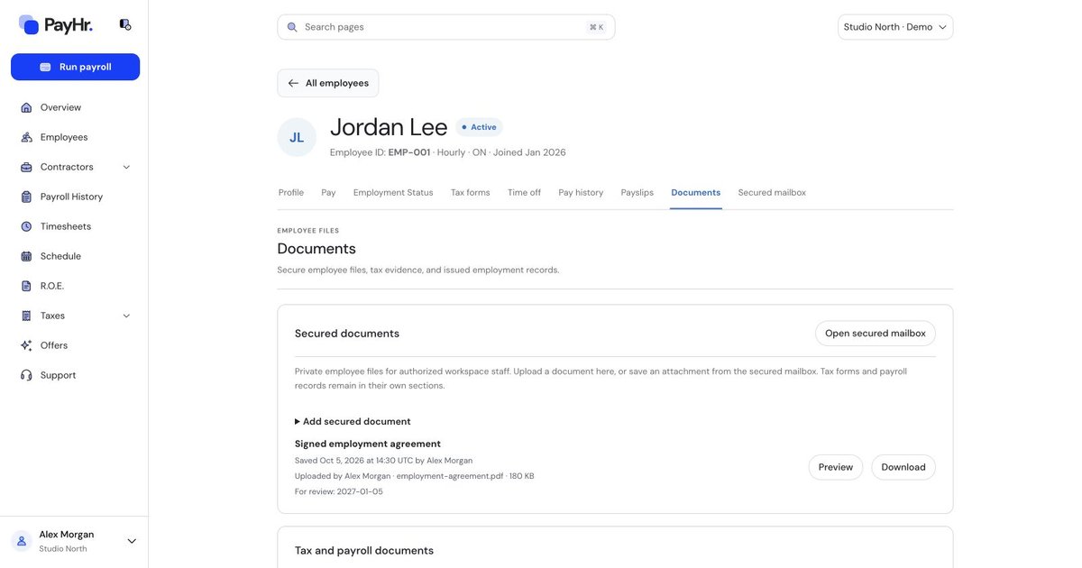Expand the Taxes submenu chevron
The width and height of the screenshot is (1082, 568).
(126, 316)
